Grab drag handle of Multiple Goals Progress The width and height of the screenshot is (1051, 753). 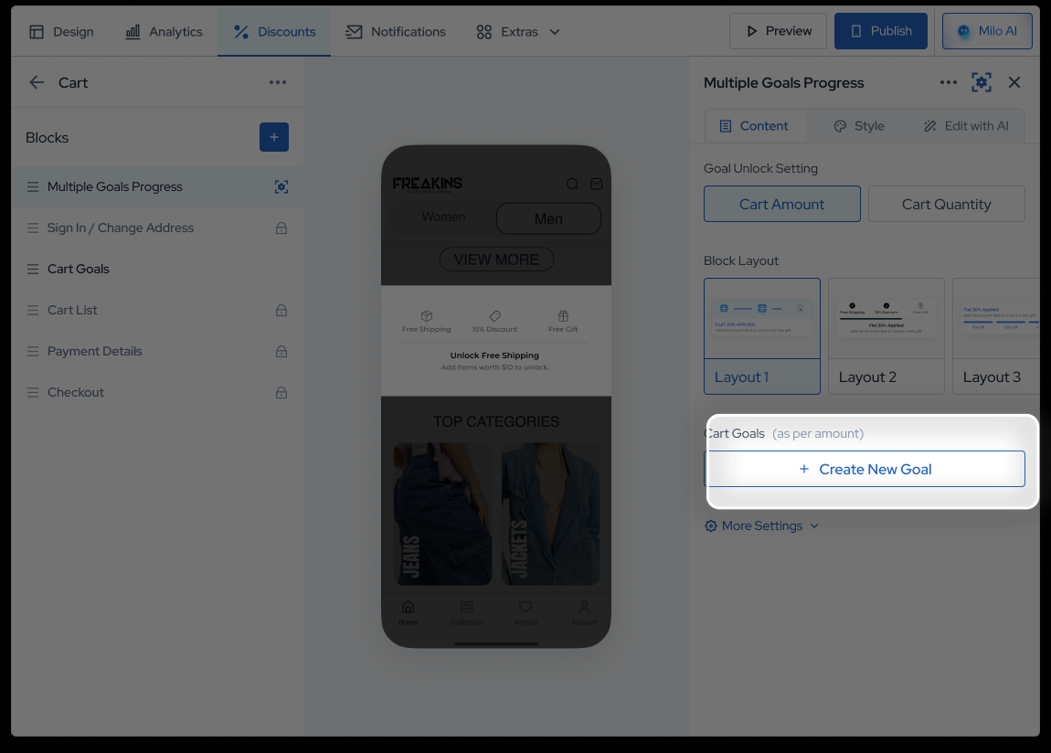click(x=32, y=187)
